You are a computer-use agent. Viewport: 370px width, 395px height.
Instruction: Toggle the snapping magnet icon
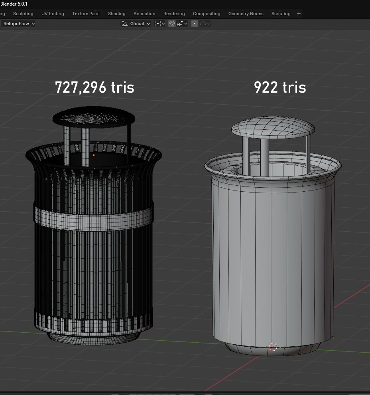172,24
